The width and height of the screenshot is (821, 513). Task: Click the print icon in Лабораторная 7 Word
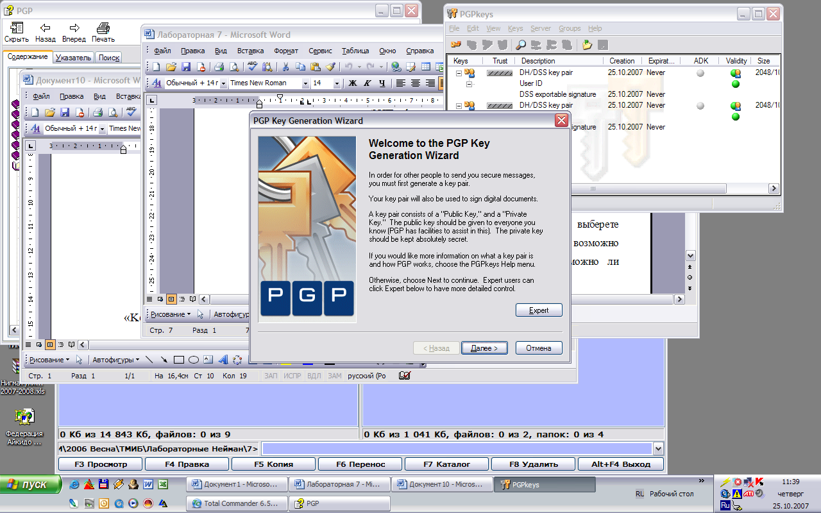[219, 67]
